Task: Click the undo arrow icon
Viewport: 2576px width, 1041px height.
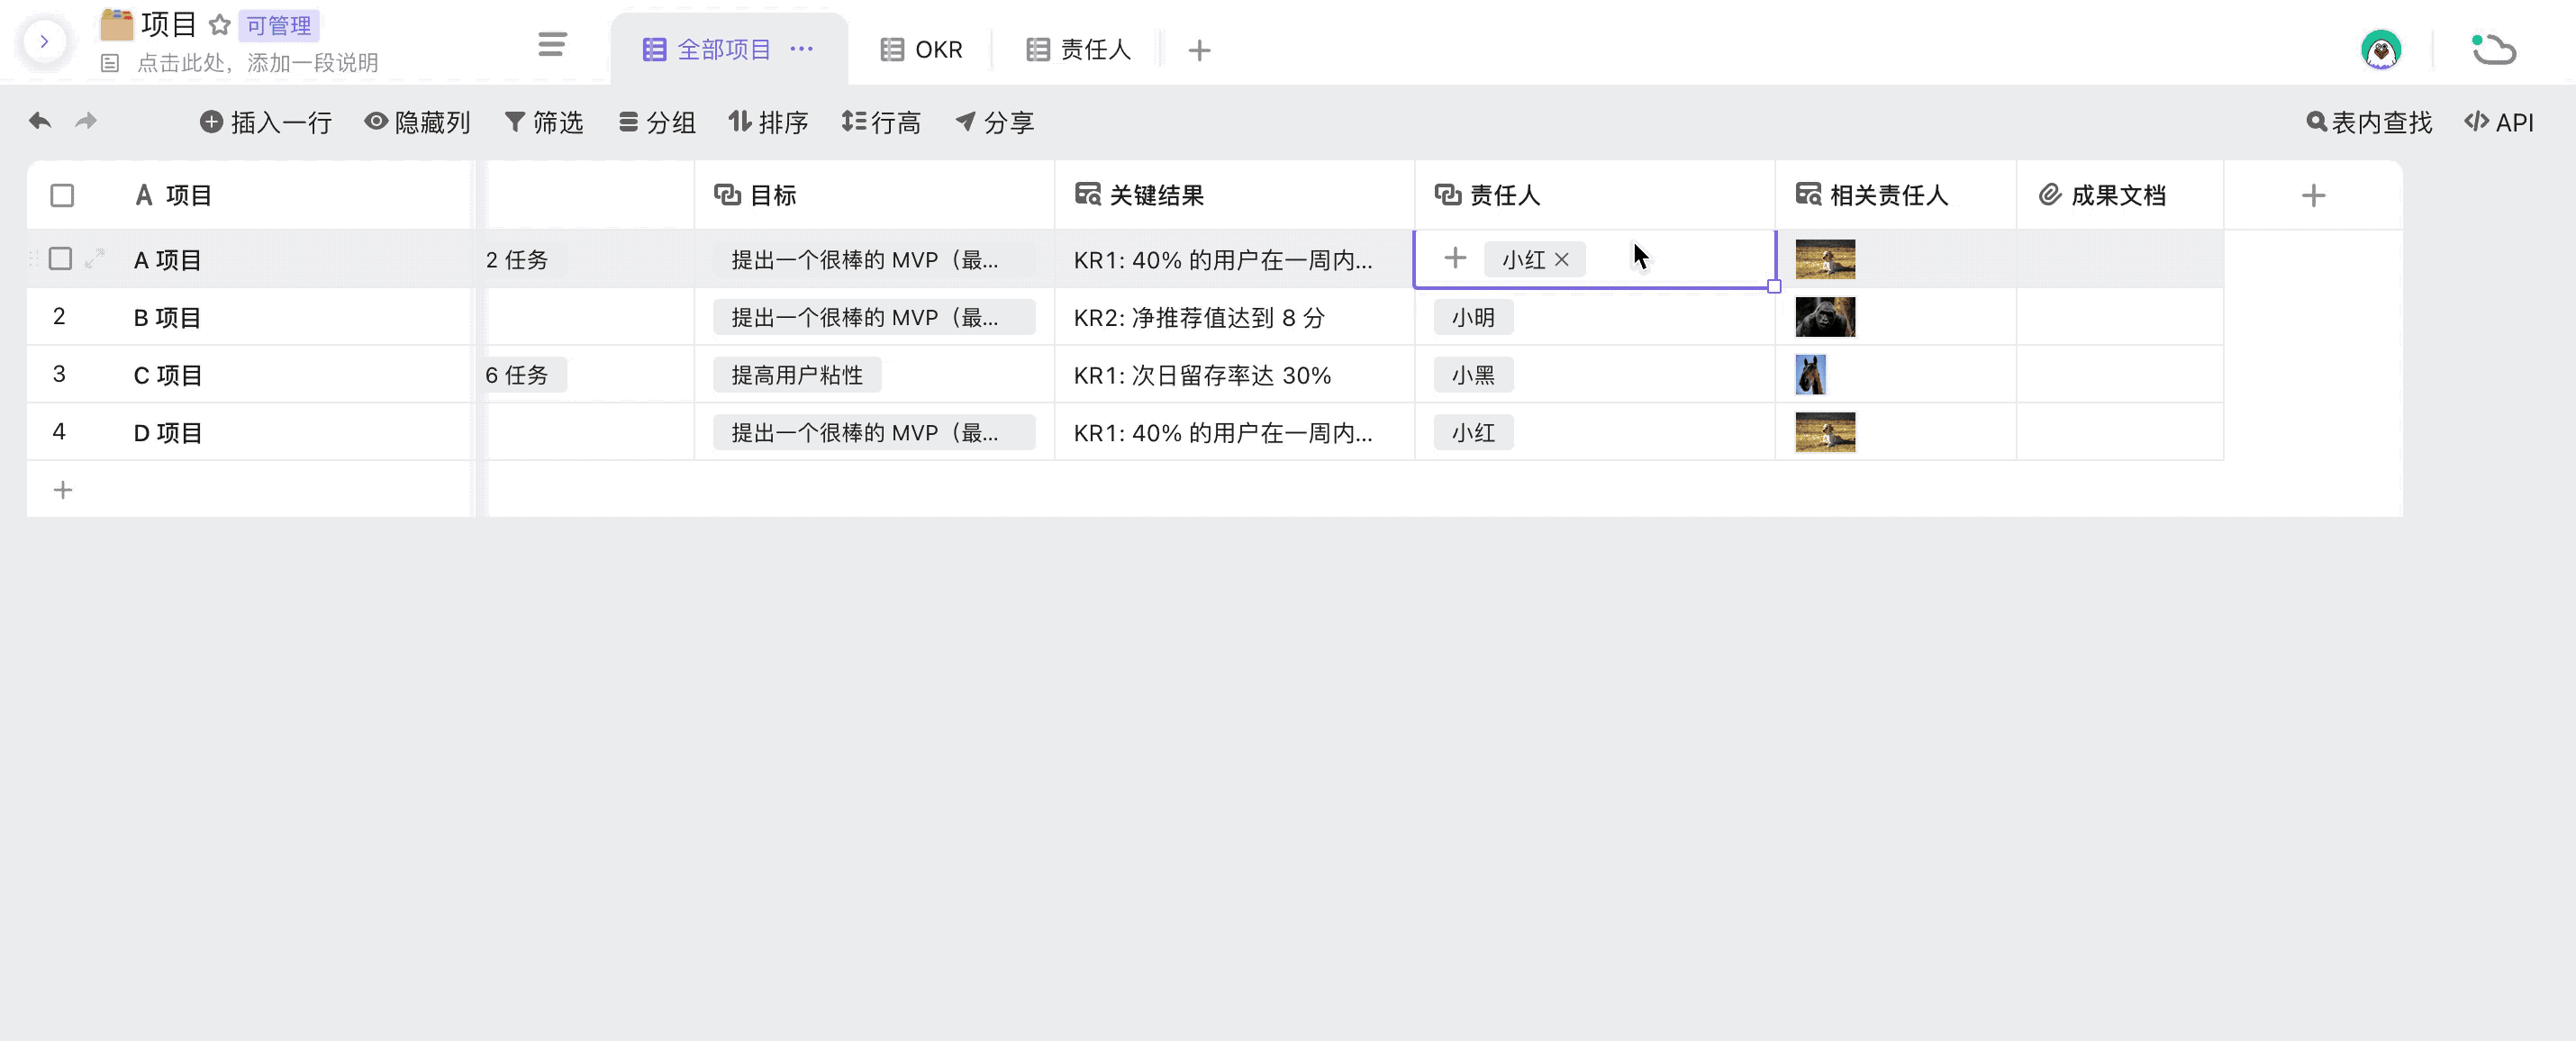Action: coord(40,121)
